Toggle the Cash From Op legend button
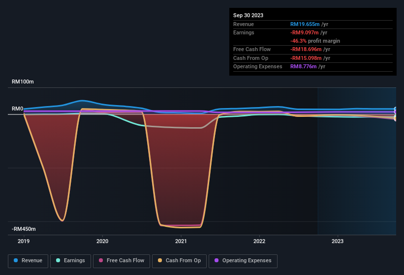This screenshot has width=404, height=275. [179, 261]
